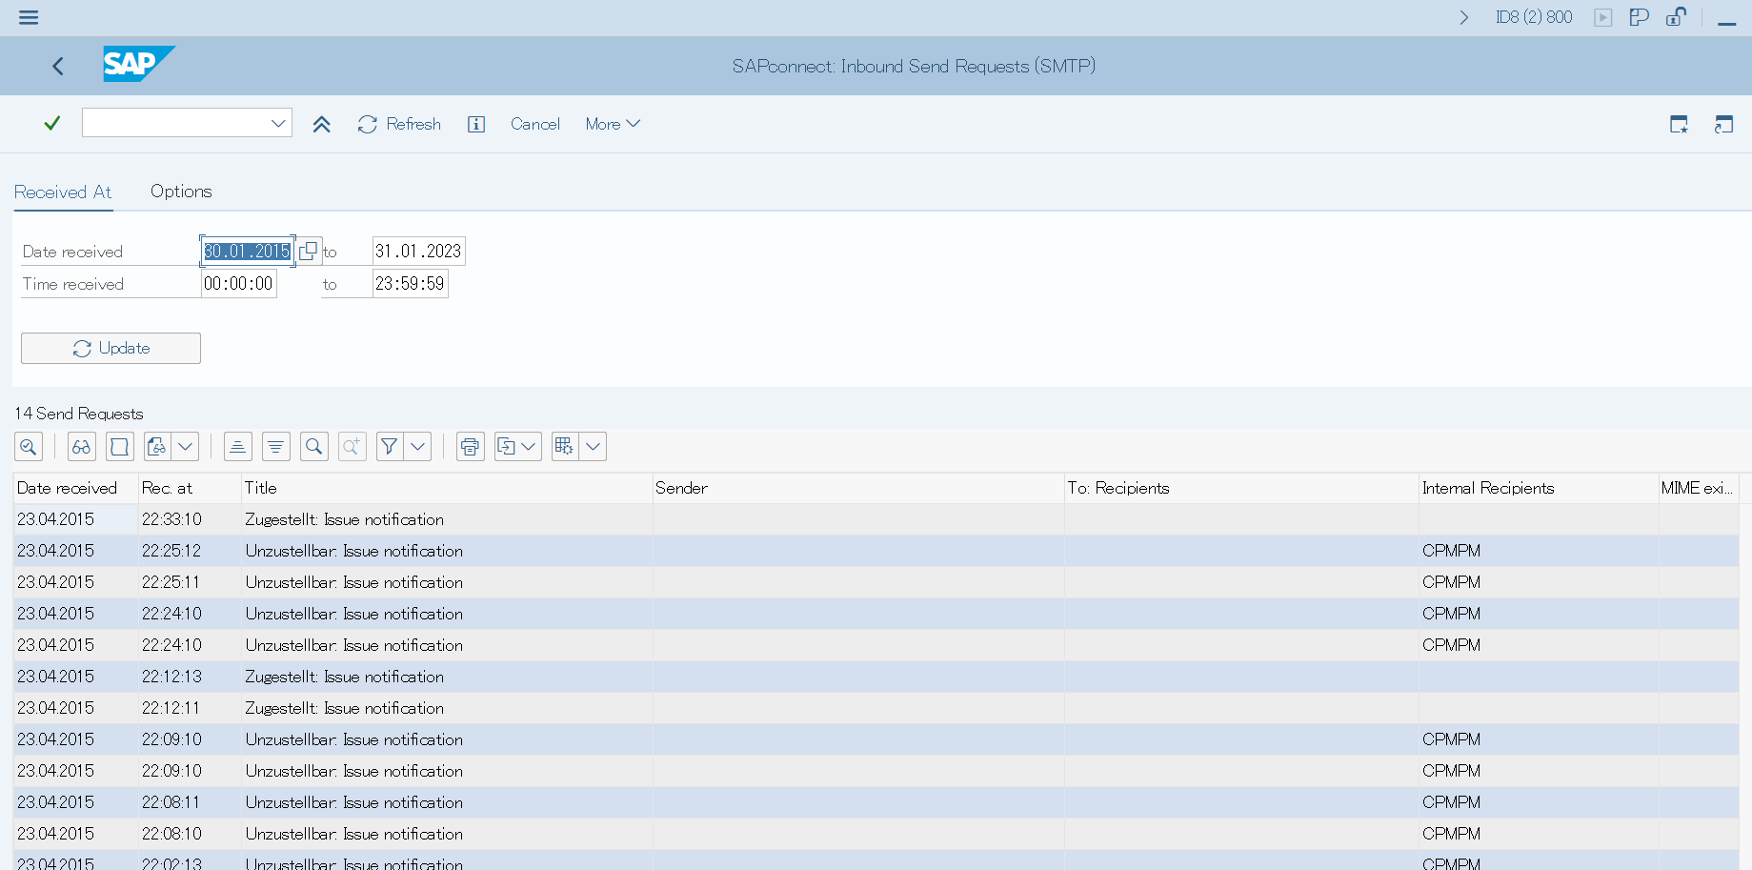Click the glasses Display icon in list toolbar

82,447
